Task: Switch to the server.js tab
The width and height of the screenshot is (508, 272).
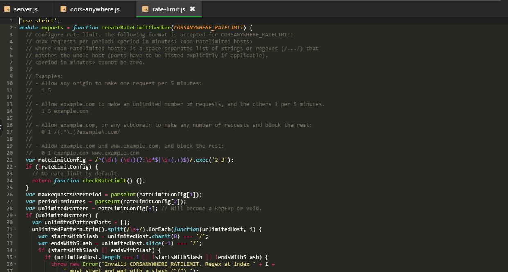Action: click(x=25, y=9)
